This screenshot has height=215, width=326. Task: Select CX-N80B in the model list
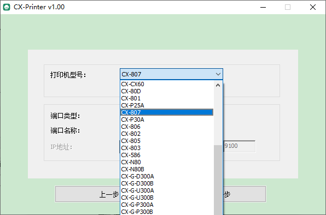[167, 169]
